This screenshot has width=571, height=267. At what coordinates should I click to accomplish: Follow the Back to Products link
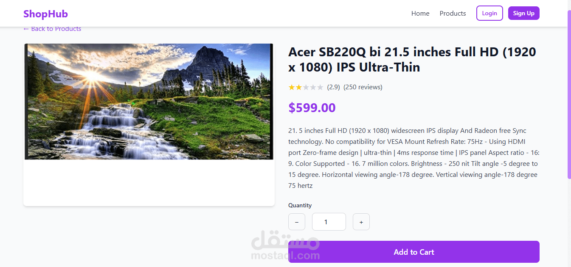[52, 29]
